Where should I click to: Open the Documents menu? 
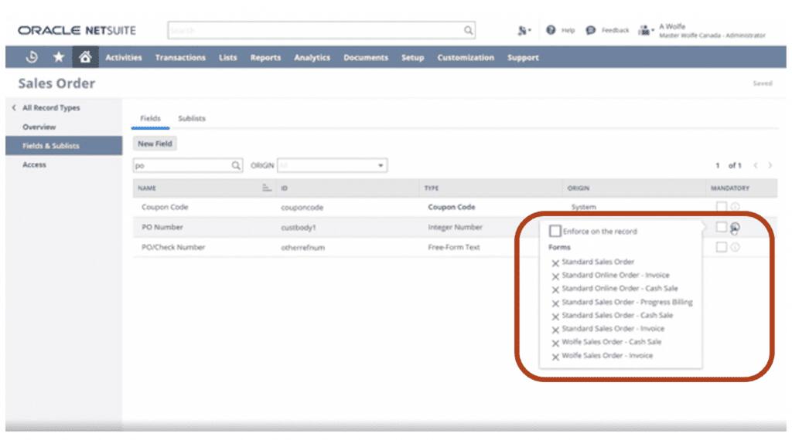(x=366, y=57)
